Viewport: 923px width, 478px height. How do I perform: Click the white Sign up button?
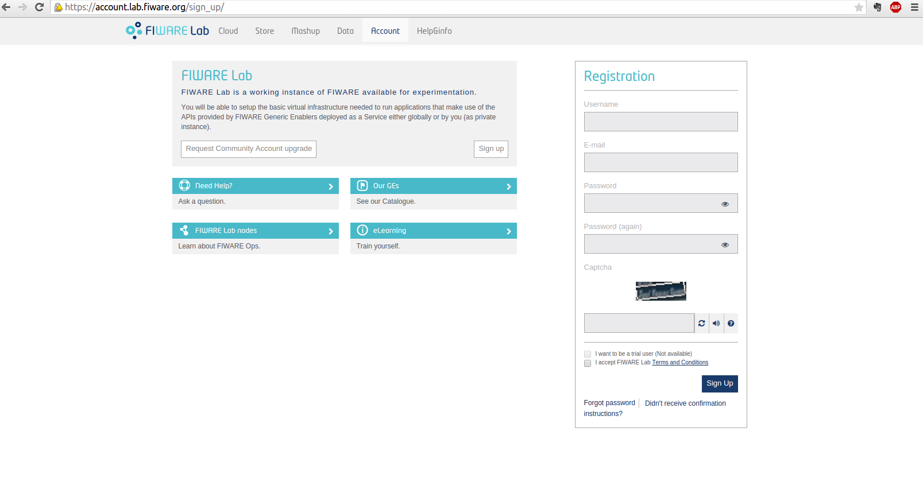pyautogui.click(x=491, y=149)
